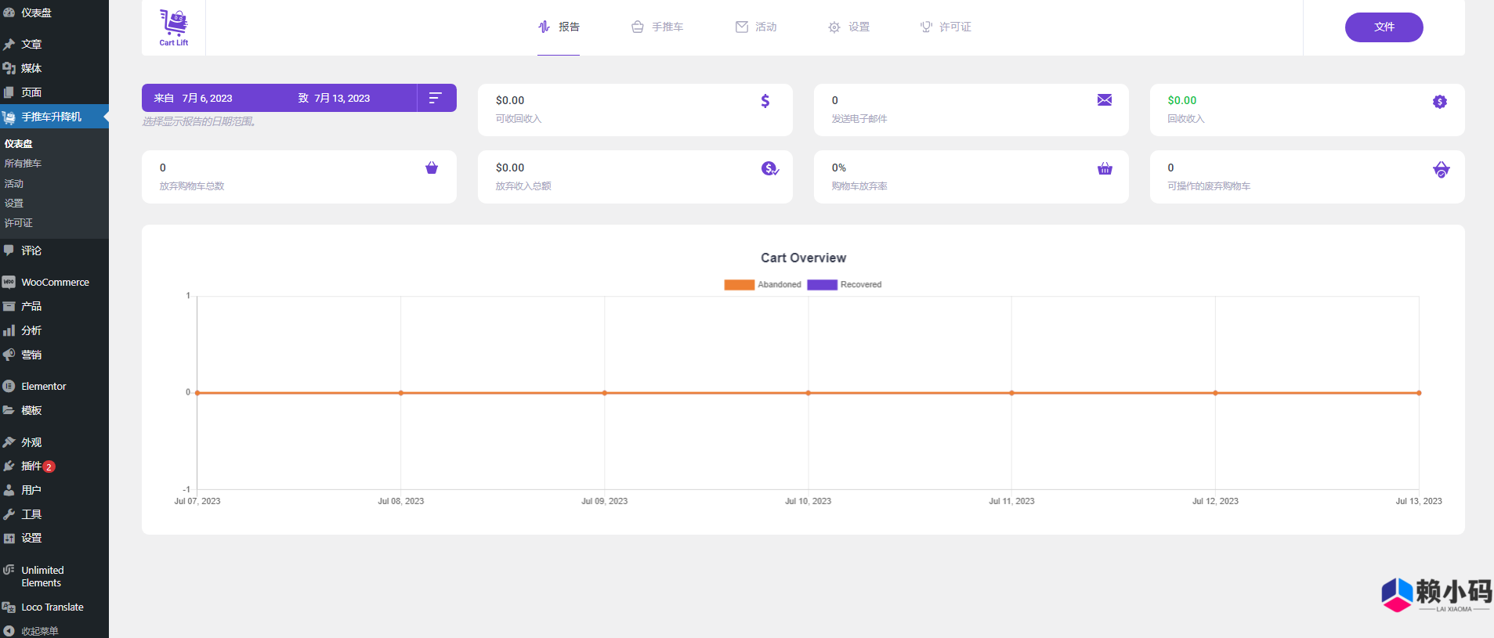Open the date range filter icon
Image resolution: width=1494 pixels, height=638 pixels.
click(x=436, y=98)
